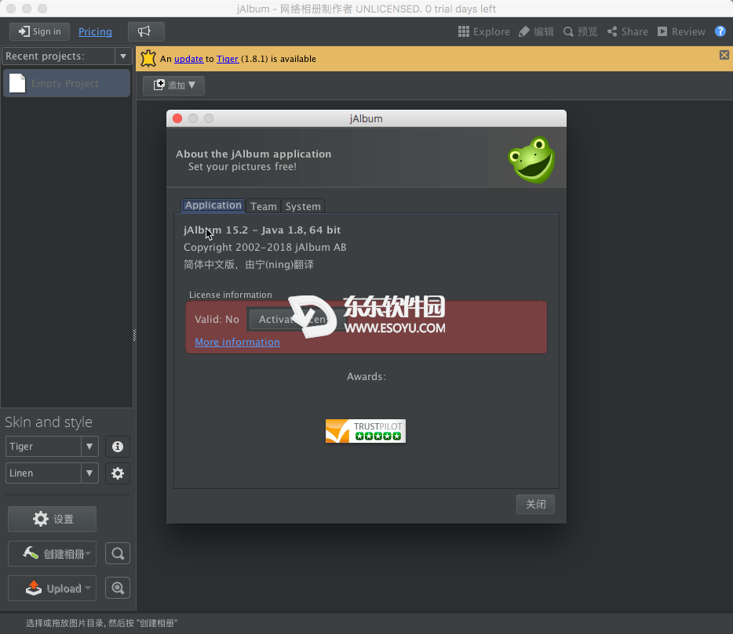Screen dimensions: 733x634
Task: Close the jAlbum about dialog with red button
Action: point(177,118)
